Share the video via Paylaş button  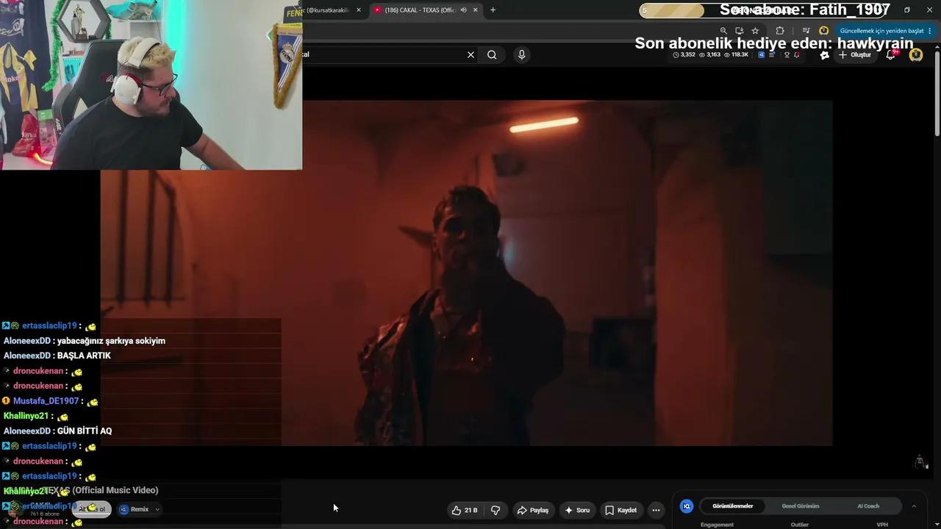pos(533,510)
